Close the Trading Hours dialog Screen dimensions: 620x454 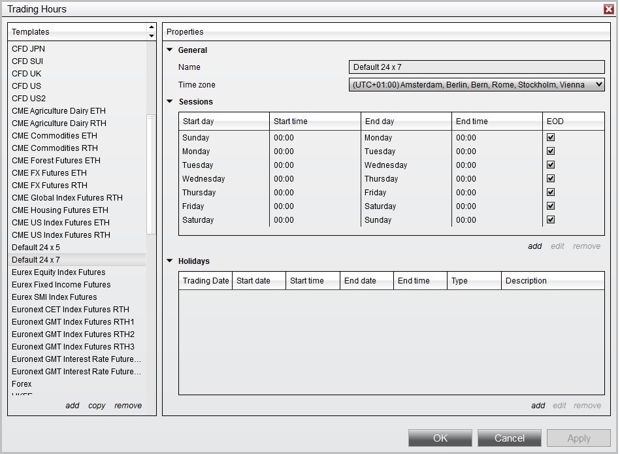[609, 9]
